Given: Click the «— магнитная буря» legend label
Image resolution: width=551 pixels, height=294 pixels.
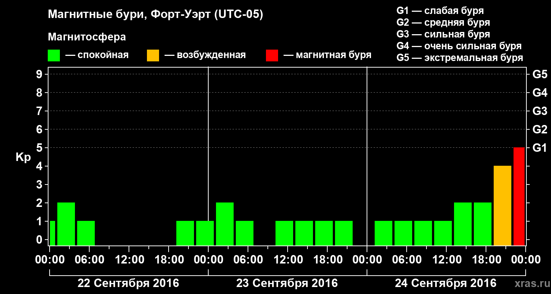Looking at the screenshot, I should pos(327,55).
